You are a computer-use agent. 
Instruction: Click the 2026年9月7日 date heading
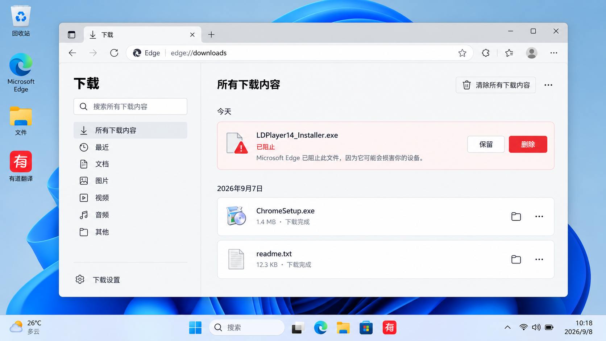pyautogui.click(x=240, y=188)
